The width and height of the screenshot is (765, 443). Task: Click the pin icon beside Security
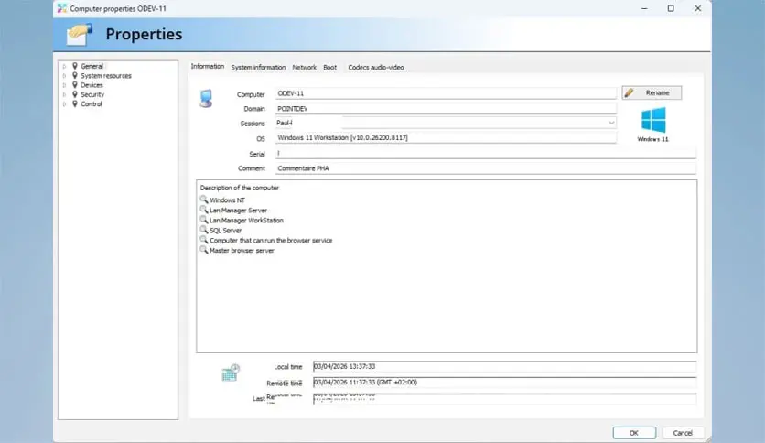click(75, 94)
